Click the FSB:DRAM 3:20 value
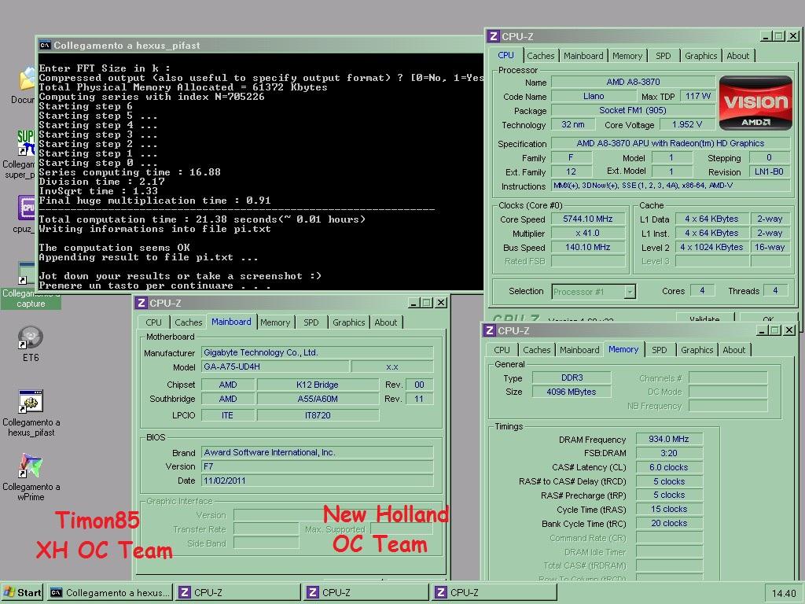The height and width of the screenshot is (604, 805). 669,453
